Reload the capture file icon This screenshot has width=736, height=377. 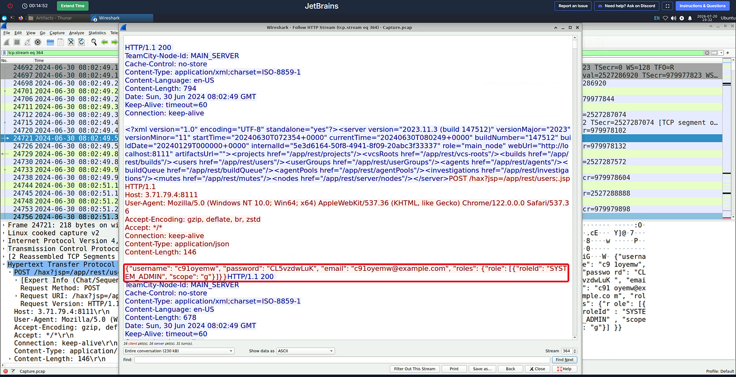tap(81, 42)
